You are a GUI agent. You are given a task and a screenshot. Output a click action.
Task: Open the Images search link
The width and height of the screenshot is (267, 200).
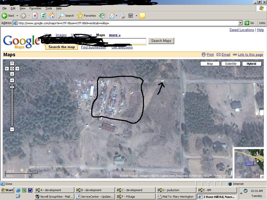pyautogui.click(x=61, y=35)
